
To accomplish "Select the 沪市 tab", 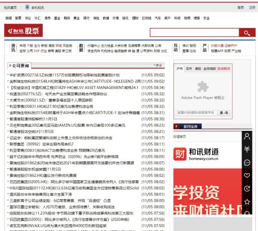I will pos(180,69).
